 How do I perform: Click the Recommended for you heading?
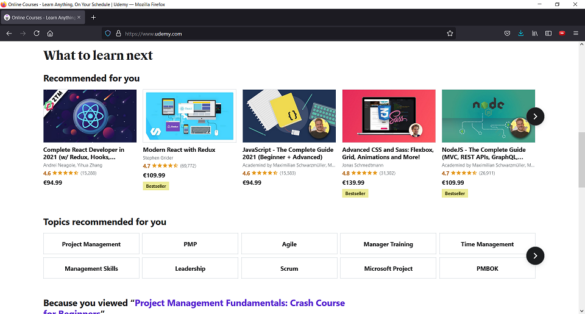point(91,79)
